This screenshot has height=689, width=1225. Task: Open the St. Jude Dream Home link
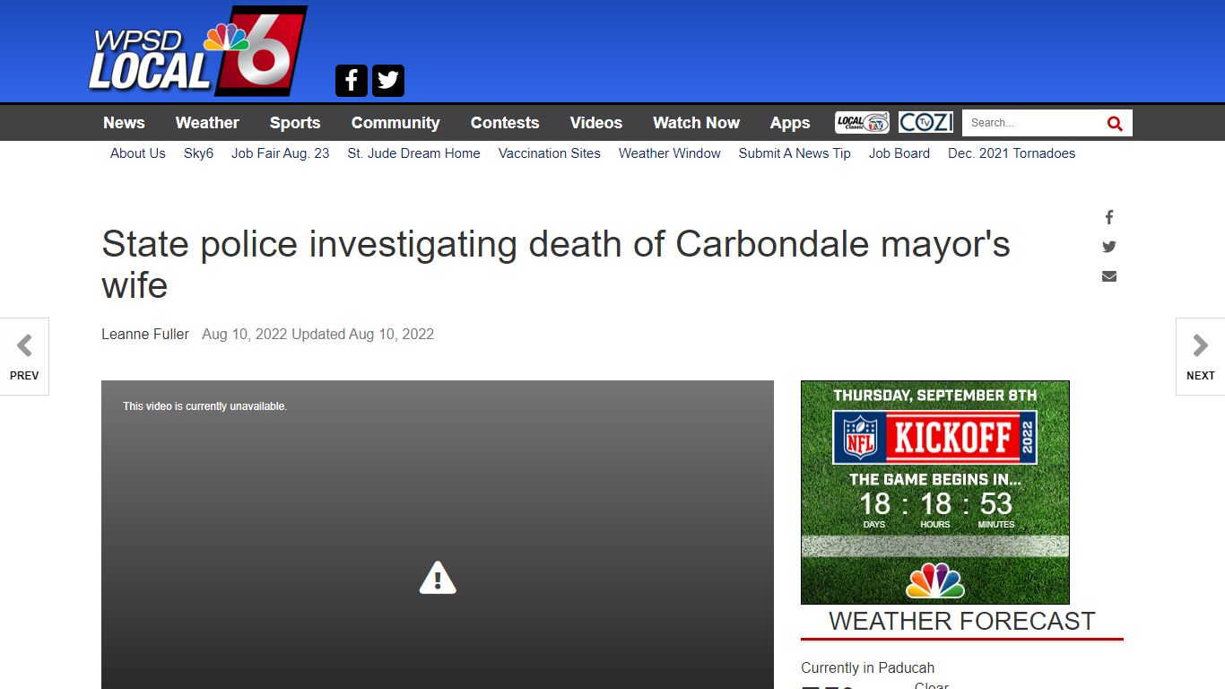414,153
